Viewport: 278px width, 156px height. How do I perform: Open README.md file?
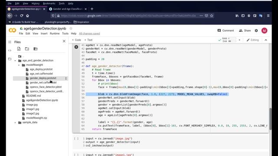pyautogui.click(x=33, y=96)
